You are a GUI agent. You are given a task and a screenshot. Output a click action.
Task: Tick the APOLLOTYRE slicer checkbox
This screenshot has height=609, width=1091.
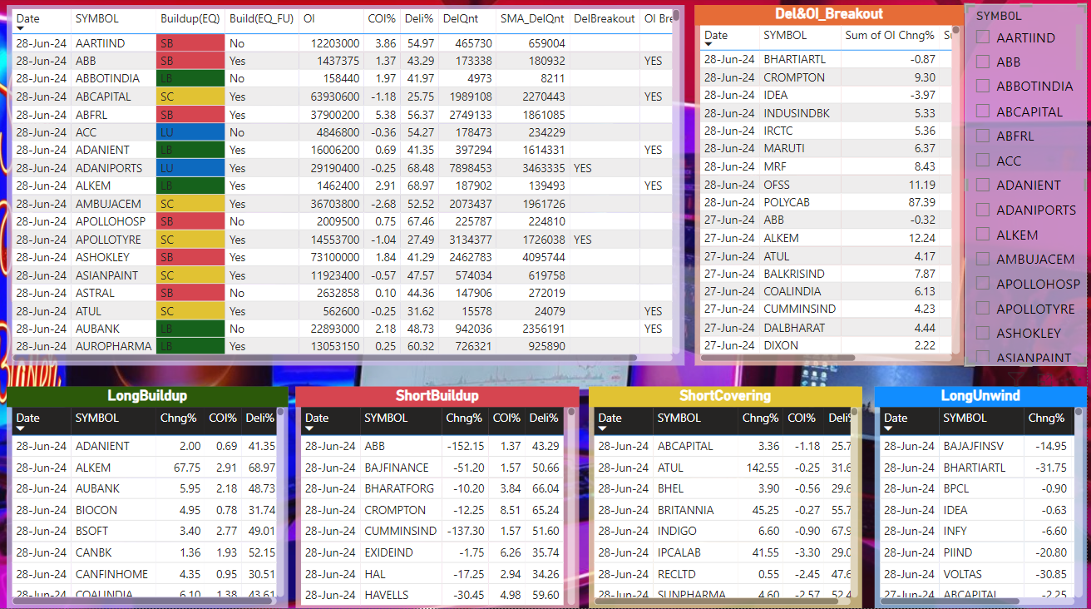pyautogui.click(x=983, y=308)
